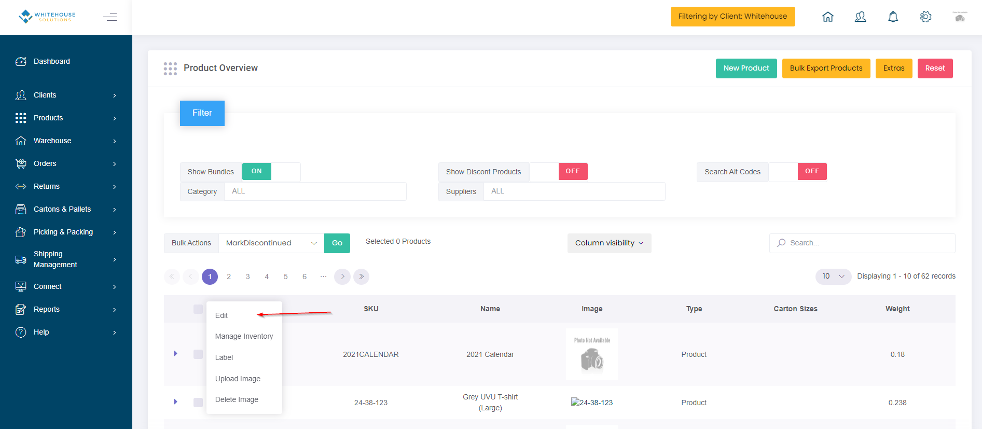The width and height of the screenshot is (982, 429).
Task: Collapse sidebar with hamburger menu icon
Action: pyautogui.click(x=110, y=17)
